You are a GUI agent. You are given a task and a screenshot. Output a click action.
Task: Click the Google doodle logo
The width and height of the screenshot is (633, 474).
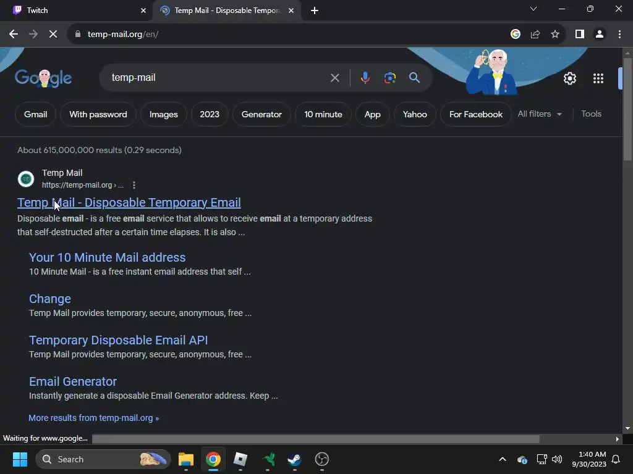43,78
